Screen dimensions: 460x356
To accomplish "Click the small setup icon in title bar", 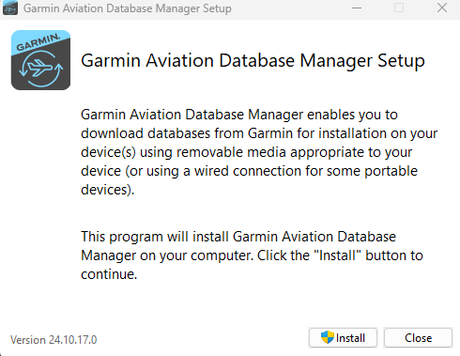I will coord(10,8).
